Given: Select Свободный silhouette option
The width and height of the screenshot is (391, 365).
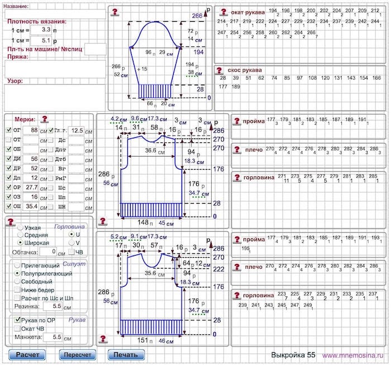Looking at the screenshot, I should [17, 281].
